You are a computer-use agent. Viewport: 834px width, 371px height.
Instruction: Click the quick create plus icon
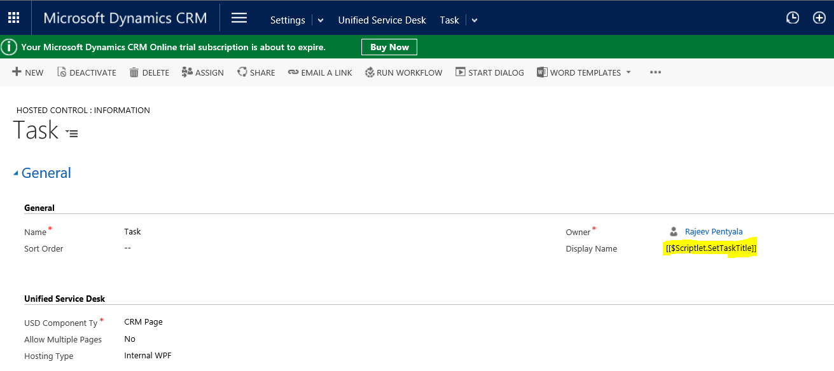[819, 18]
